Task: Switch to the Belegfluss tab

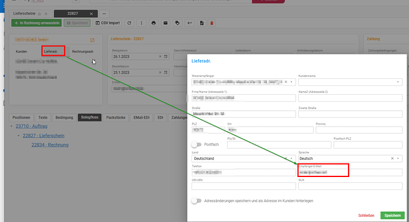Action: [90, 118]
